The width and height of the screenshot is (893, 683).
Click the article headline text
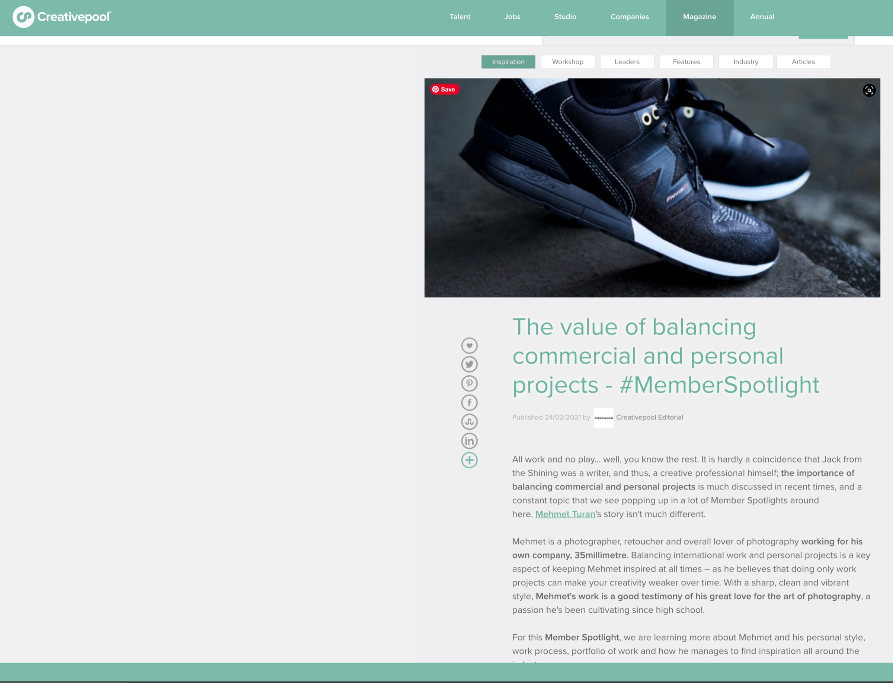point(666,356)
